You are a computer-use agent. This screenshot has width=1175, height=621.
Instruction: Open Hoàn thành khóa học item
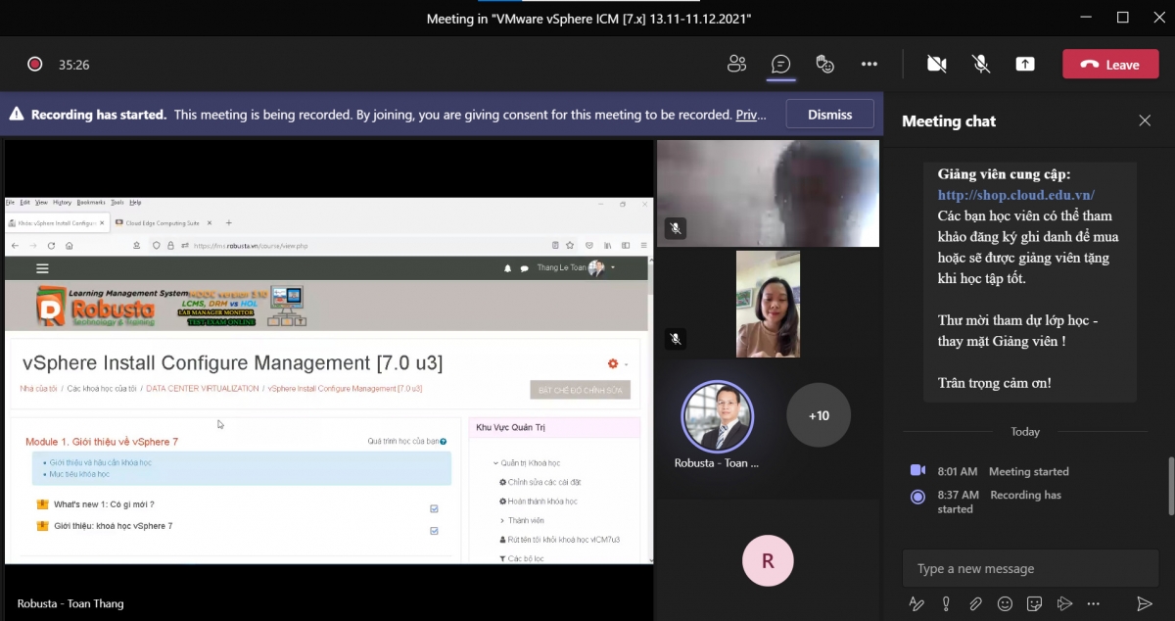point(538,502)
